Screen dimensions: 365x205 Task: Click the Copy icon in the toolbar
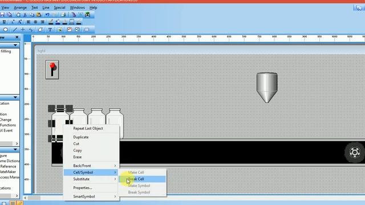coord(32,15)
